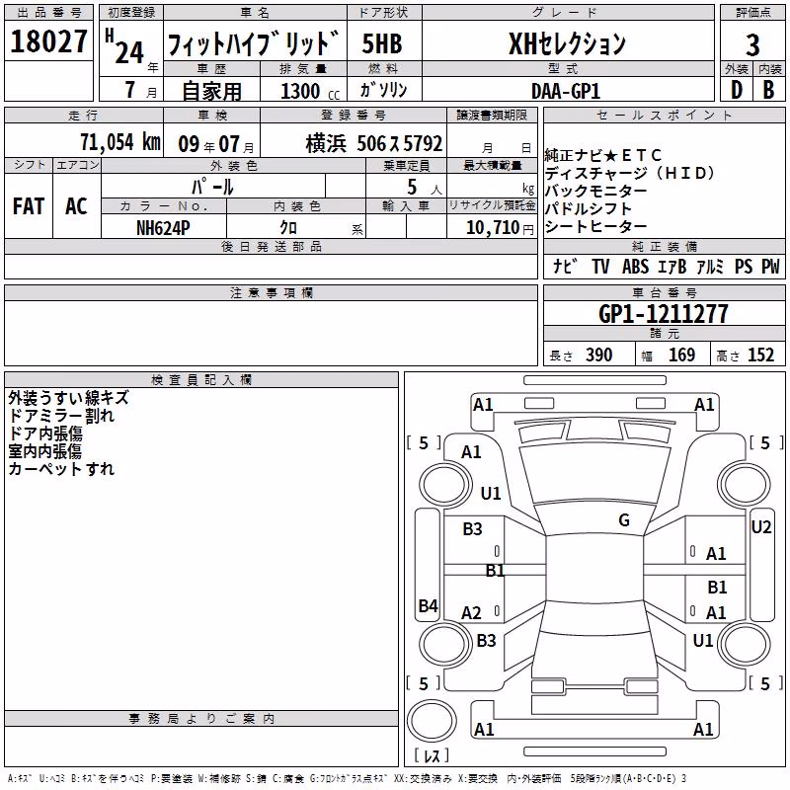Select spare tire label レス

[432, 755]
